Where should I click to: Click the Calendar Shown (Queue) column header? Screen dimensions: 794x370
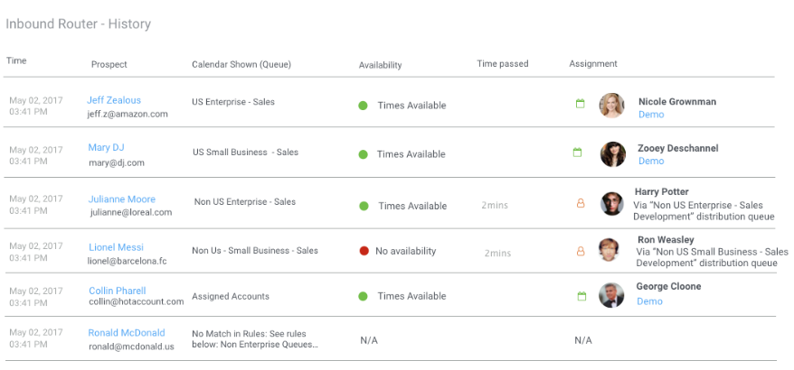tap(241, 65)
